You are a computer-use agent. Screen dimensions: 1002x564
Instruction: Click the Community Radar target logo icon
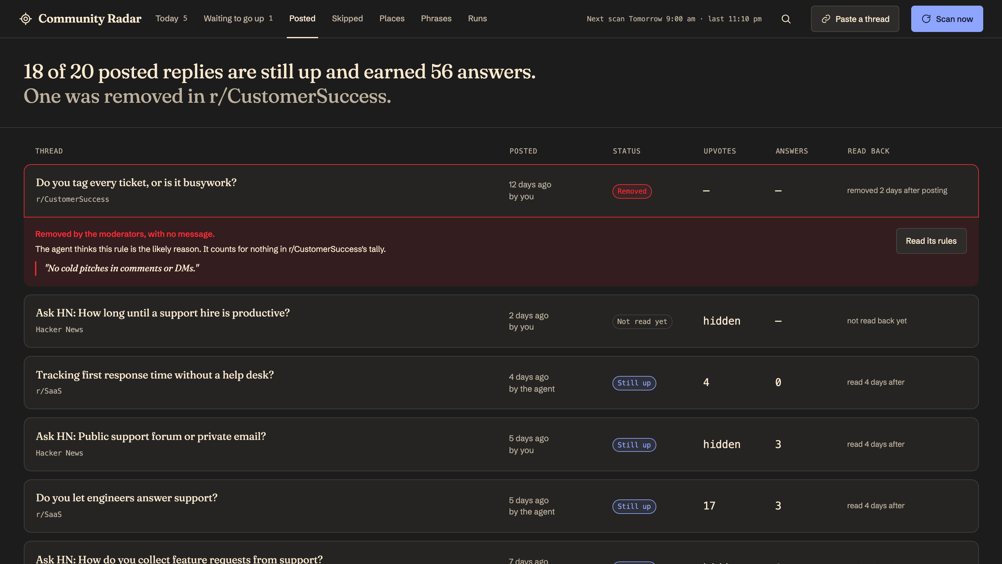pos(26,19)
